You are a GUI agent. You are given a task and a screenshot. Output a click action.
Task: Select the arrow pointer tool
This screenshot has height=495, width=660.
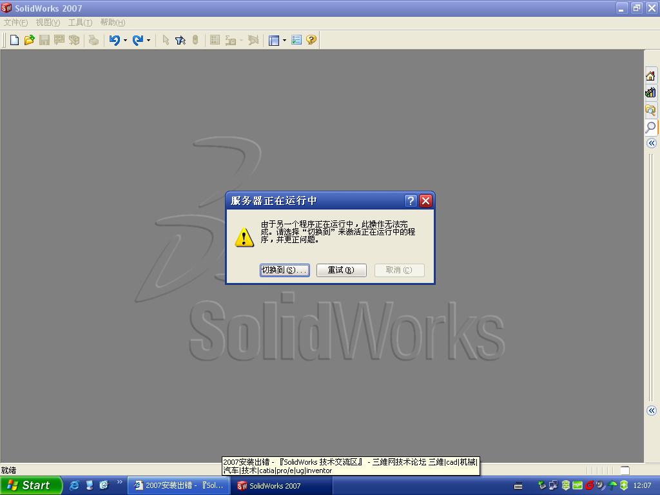166,40
